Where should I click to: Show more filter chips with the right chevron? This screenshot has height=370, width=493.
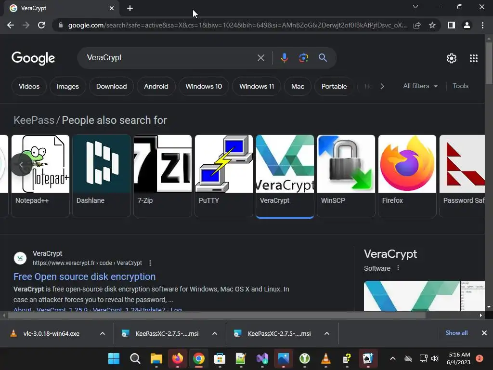click(382, 86)
